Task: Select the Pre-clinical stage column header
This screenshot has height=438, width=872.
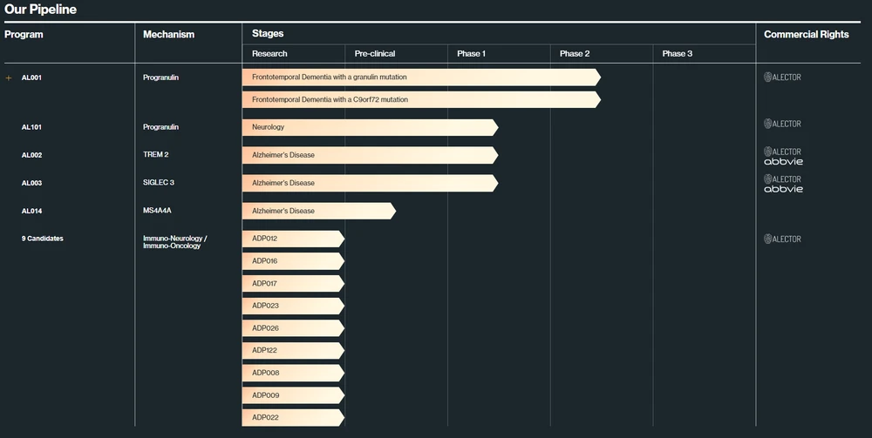Action: 375,54
